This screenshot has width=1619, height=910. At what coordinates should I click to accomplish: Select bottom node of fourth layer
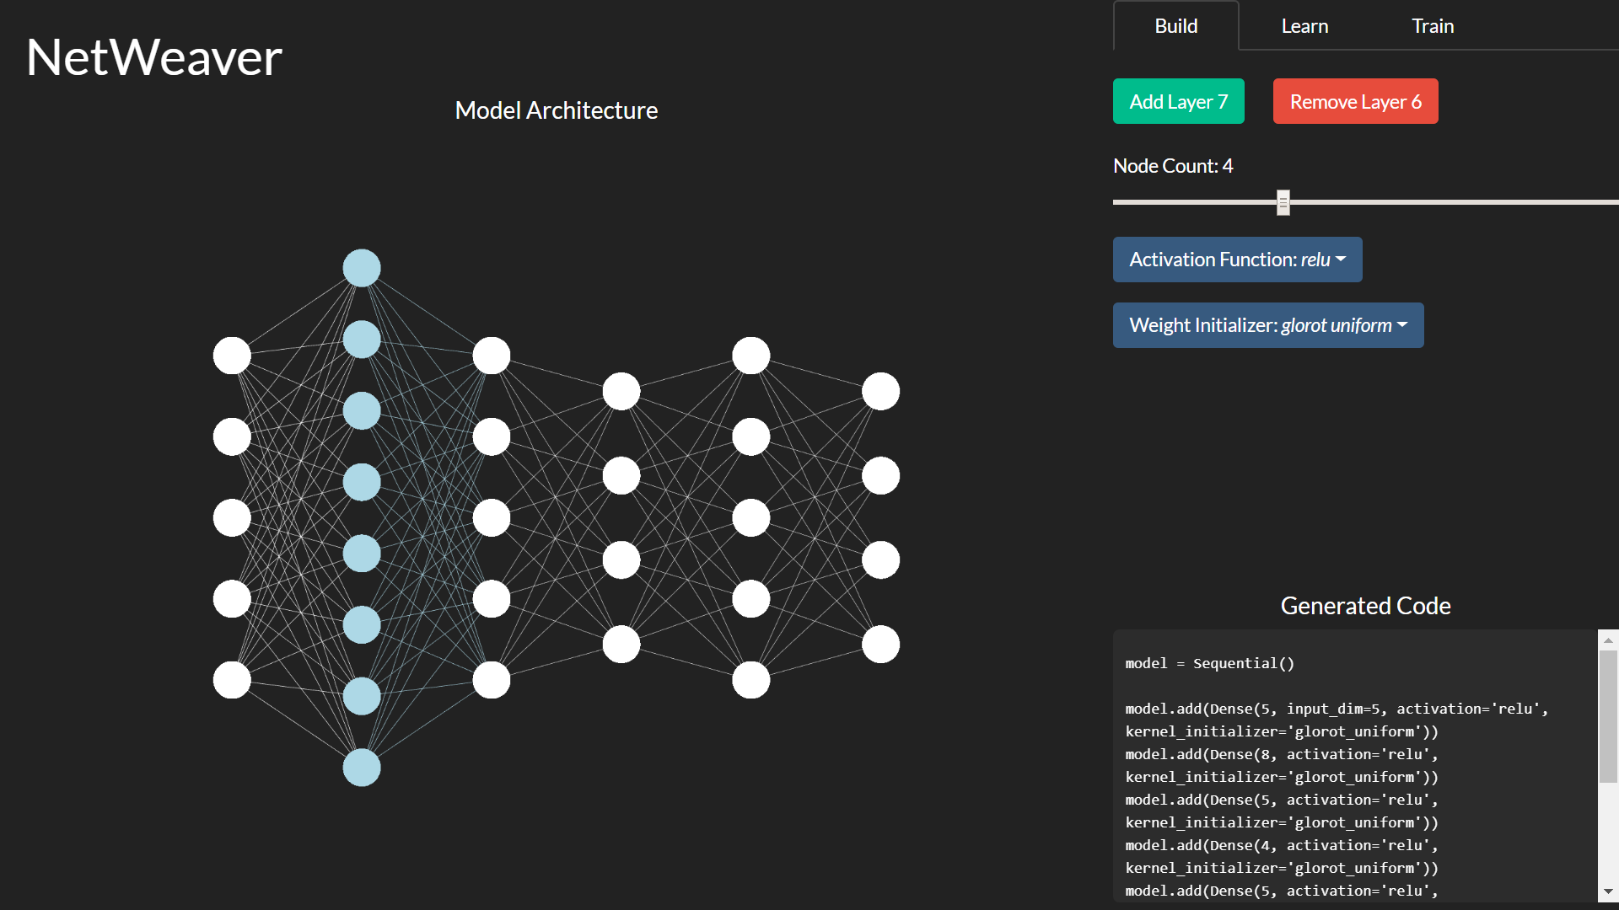[x=621, y=645]
